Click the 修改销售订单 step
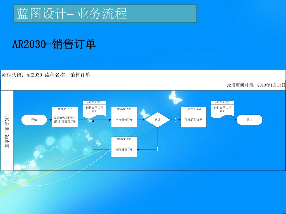 point(124,149)
